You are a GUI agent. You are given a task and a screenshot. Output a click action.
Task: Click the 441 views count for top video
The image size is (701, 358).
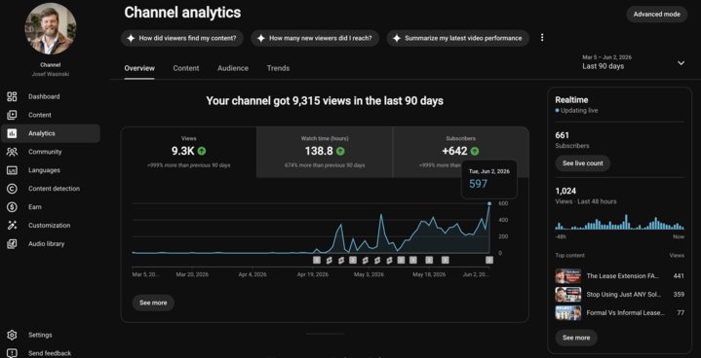pyautogui.click(x=679, y=276)
